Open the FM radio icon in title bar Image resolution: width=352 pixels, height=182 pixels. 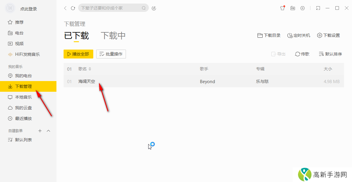point(292,8)
